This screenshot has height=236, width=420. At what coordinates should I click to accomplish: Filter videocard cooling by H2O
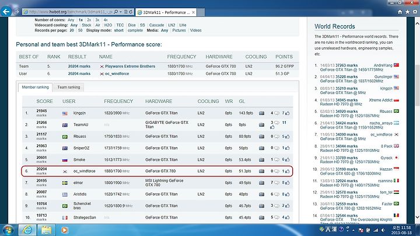tap(108, 25)
